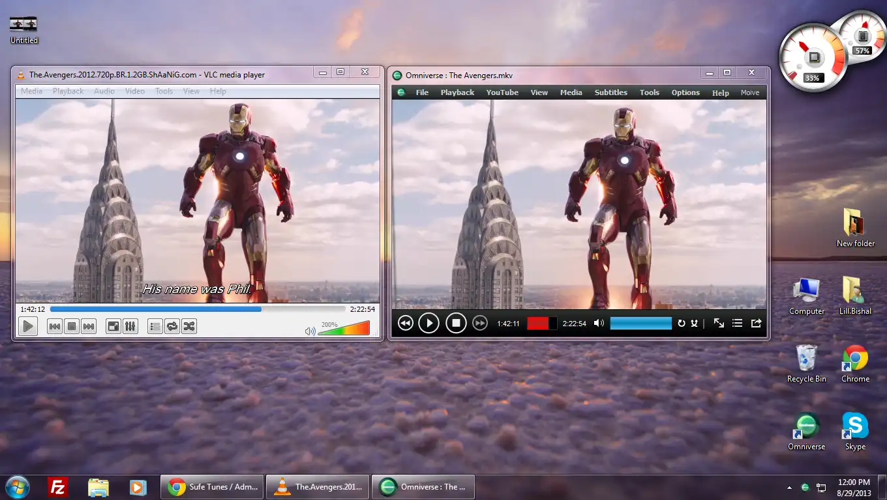Click Omniverse blue volume slider
Viewport: 887px width, 500px height.
(641, 323)
